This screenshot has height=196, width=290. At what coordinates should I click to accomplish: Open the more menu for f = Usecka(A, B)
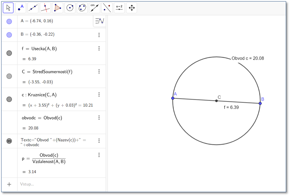pyautogui.click(x=99, y=48)
